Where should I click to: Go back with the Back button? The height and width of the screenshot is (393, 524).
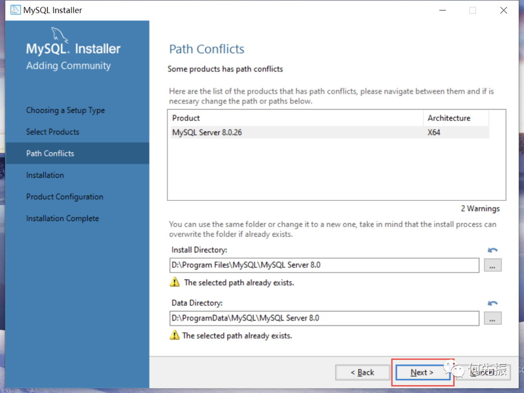362,372
